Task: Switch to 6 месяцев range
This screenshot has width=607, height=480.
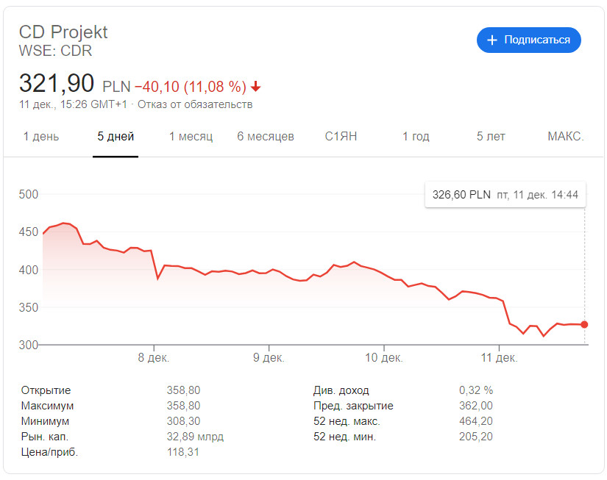Action: click(x=266, y=137)
